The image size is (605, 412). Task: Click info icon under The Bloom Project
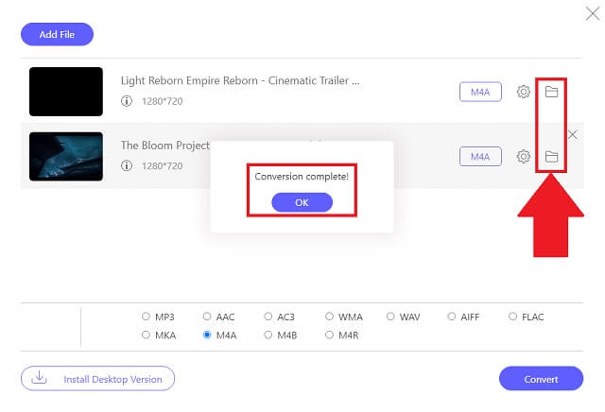tap(127, 166)
